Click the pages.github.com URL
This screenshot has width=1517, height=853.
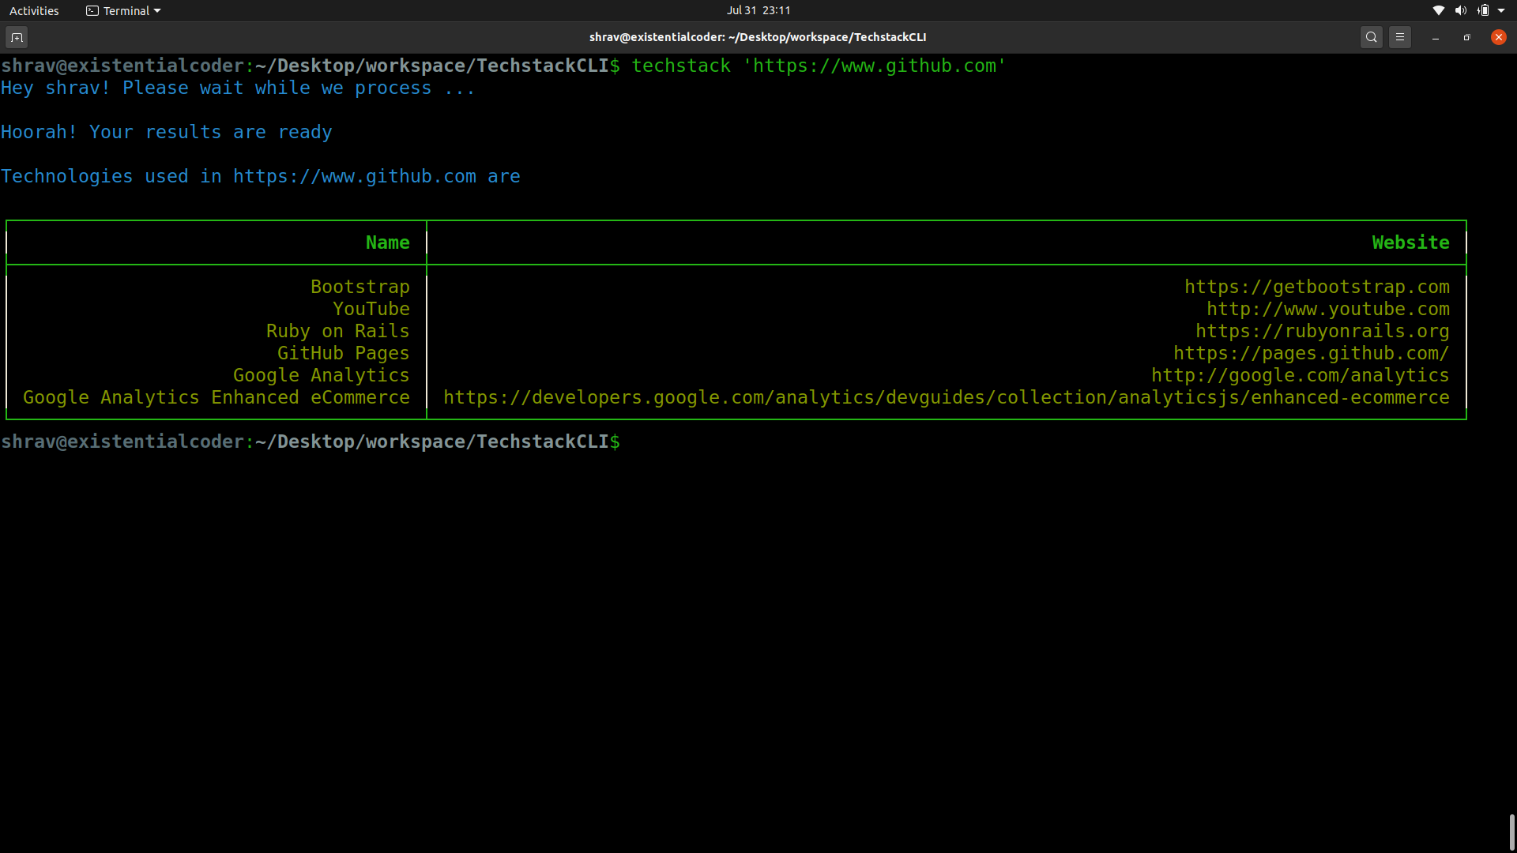click(1311, 353)
